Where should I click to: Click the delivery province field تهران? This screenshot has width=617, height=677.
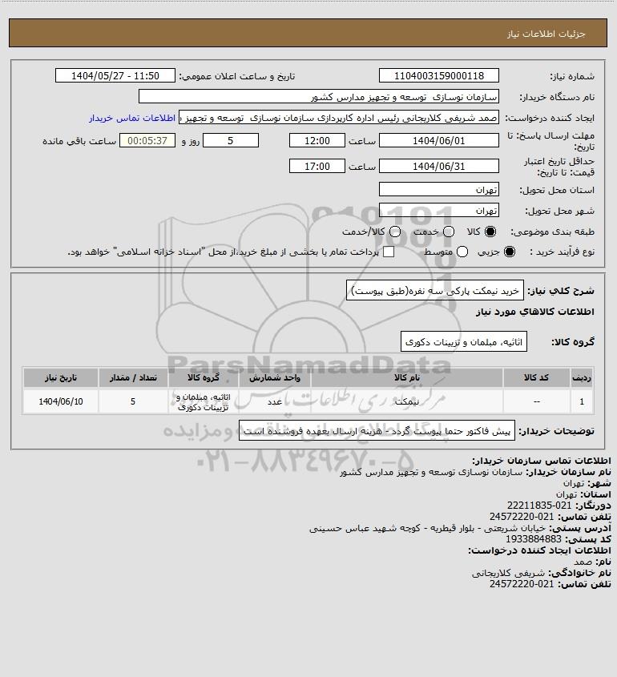pyautogui.click(x=438, y=190)
